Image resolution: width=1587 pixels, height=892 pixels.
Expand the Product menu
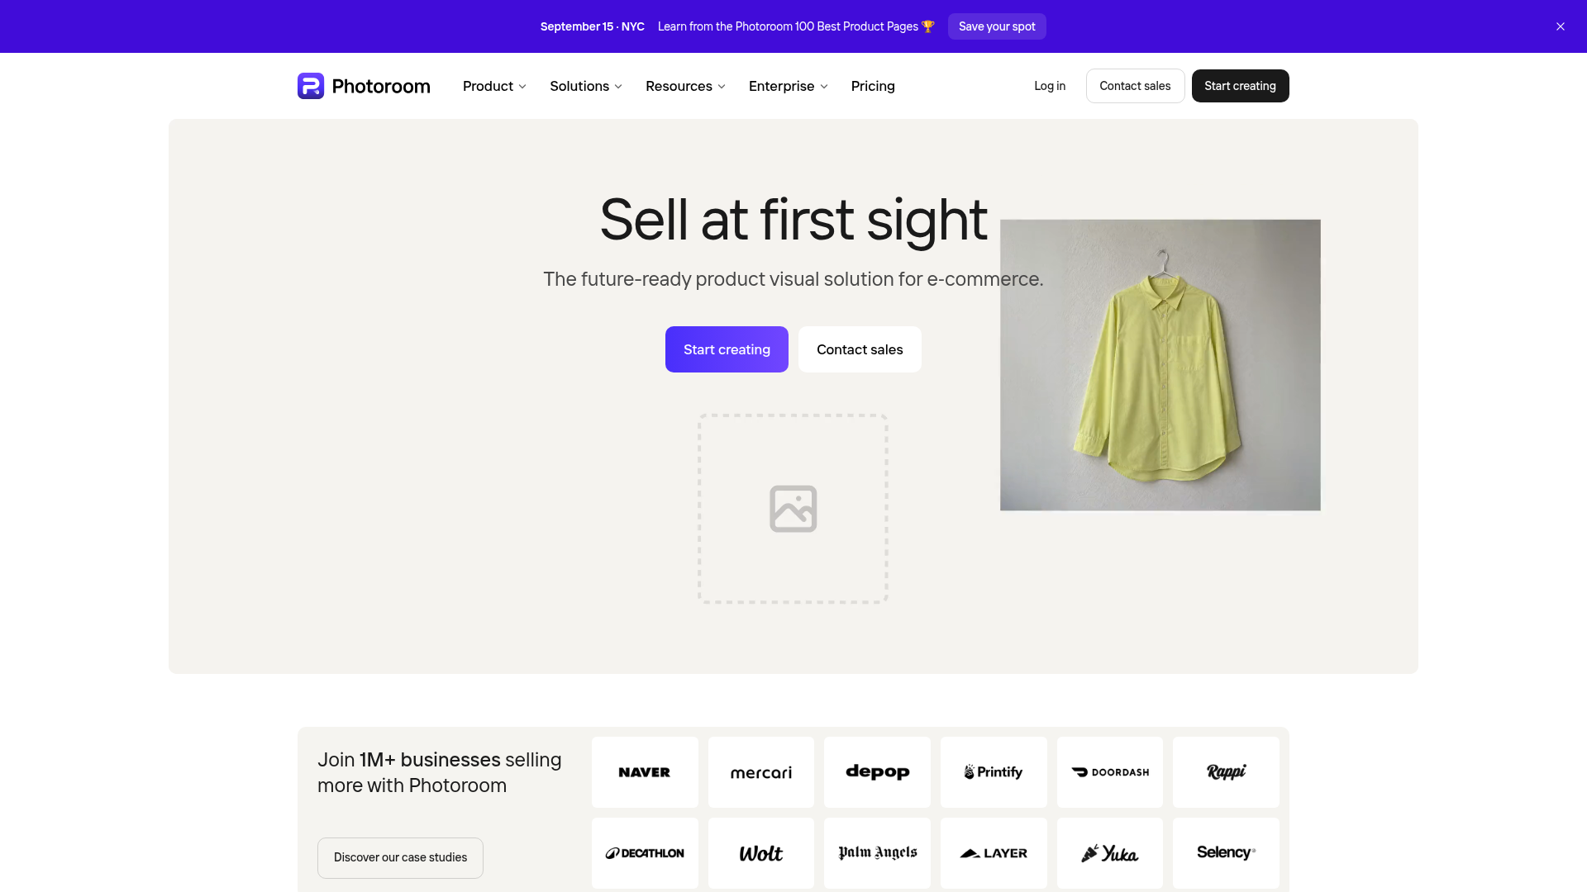pos(494,86)
